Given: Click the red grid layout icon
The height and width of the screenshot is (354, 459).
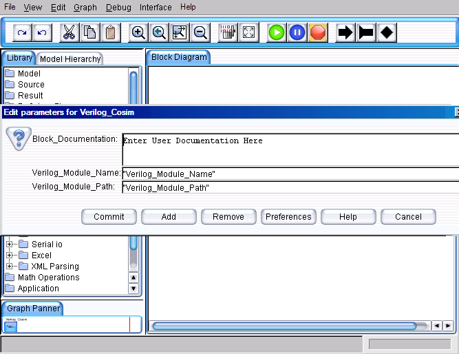Looking at the screenshot, I should tap(228, 32).
